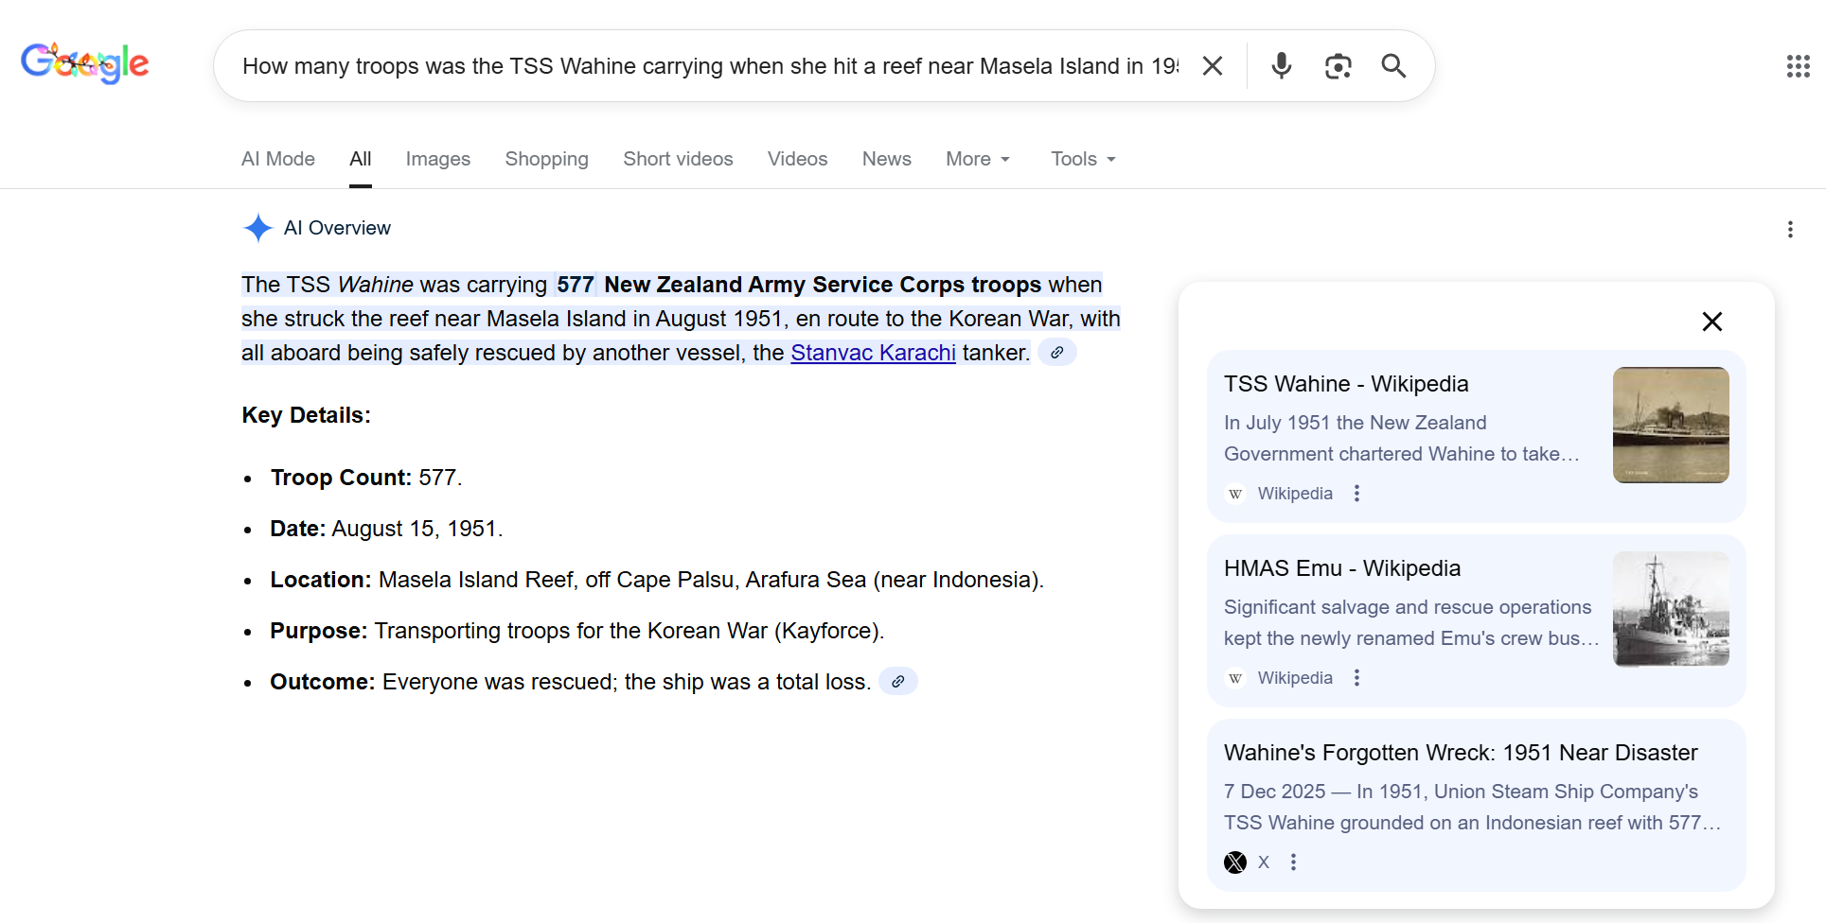Screen dimensions: 1826x923
Task: Click source link icon after tanker sentence
Action: click(1057, 352)
